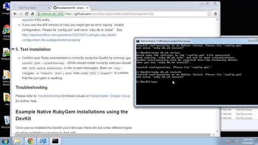The image size is (258, 145).
Task: Follow the Troubleshooting link
Action: (x=49, y=96)
